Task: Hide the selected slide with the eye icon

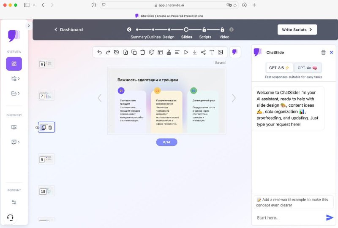Action: (x=38, y=127)
